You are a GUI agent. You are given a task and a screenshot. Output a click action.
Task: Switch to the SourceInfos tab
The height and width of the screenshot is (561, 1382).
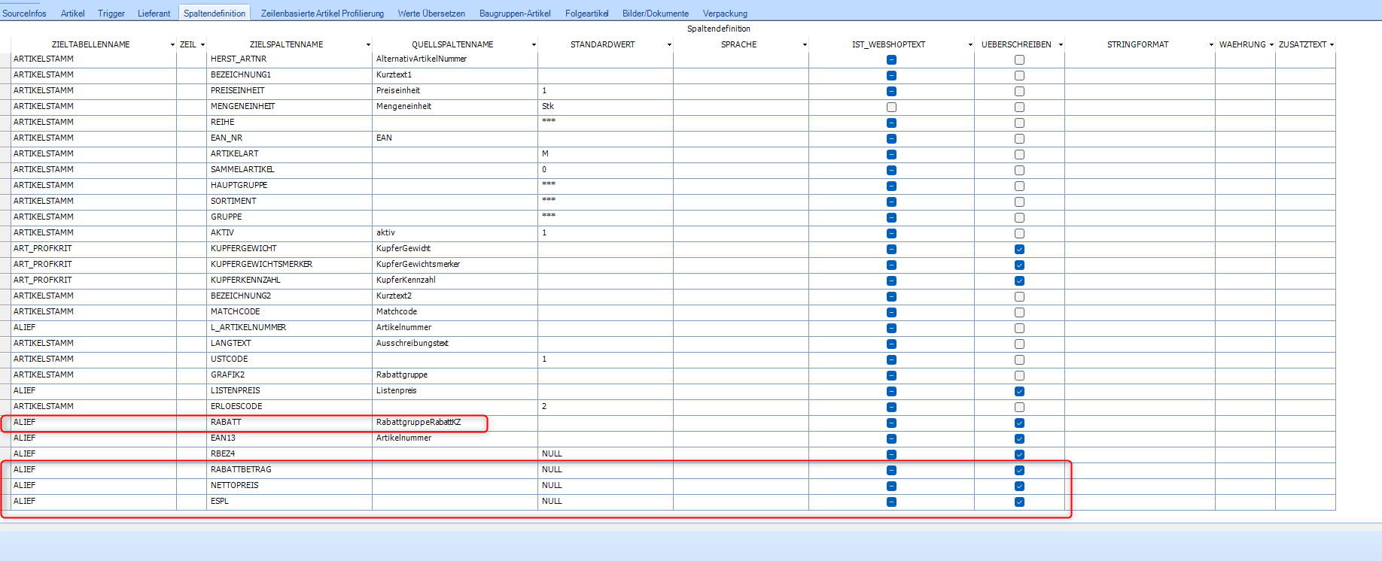(24, 14)
